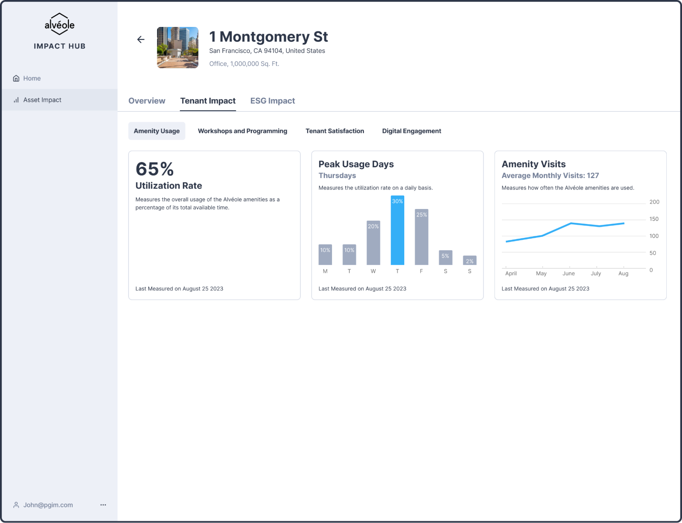
Task: Open the Digital Engagement section
Action: pyautogui.click(x=411, y=131)
